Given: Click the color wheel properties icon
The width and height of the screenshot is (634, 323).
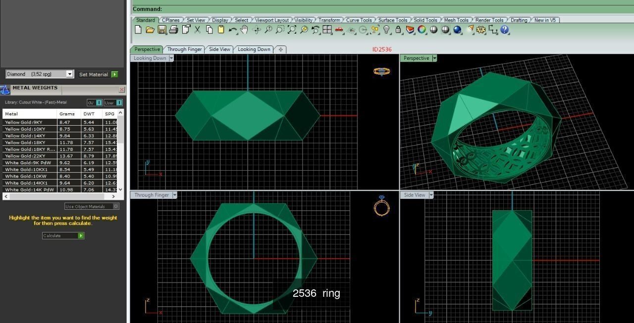Looking at the screenshot, I should point(422,30).
